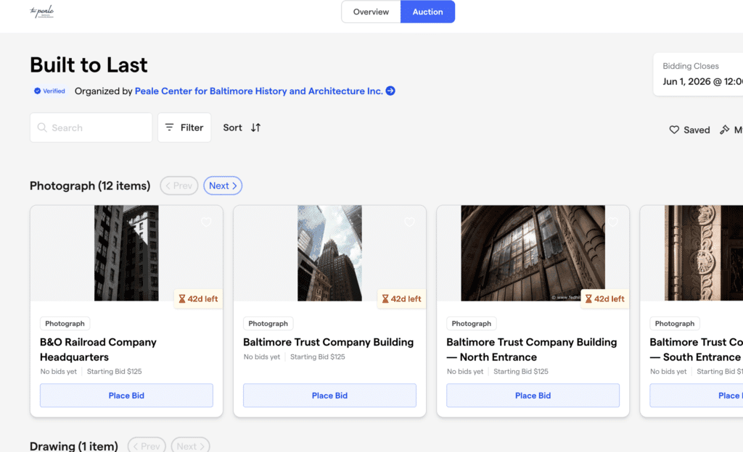Click Drawing (1 item) section heading

[x=74, y=446]
